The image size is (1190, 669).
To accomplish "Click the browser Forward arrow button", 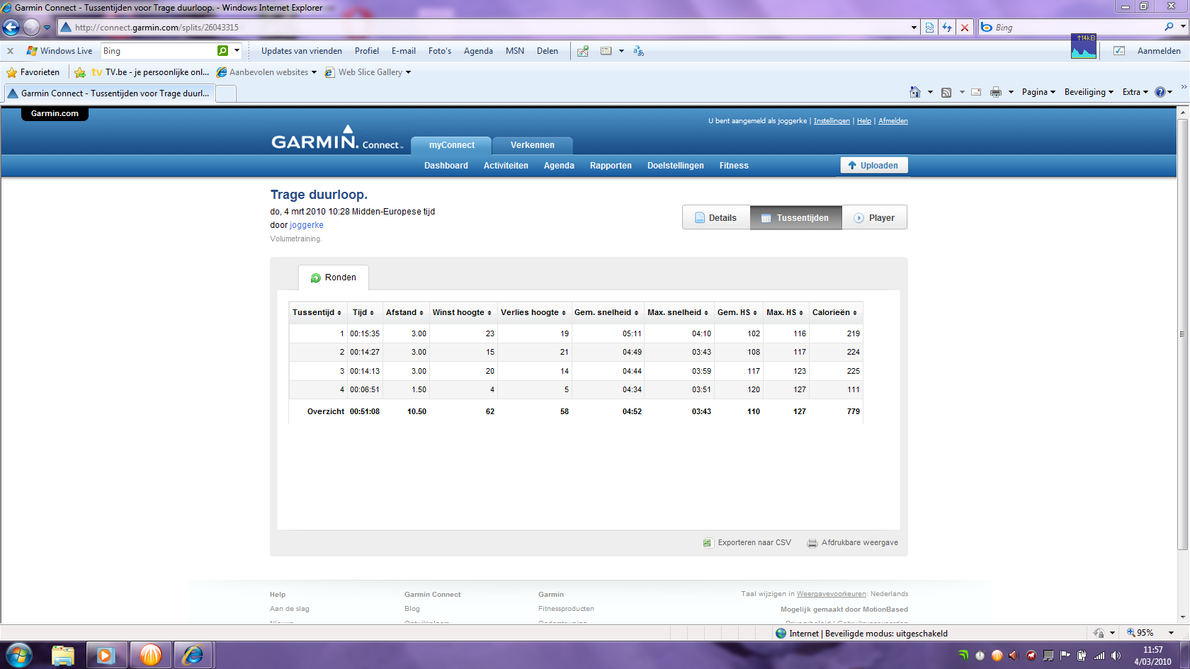I will point(31,27).
